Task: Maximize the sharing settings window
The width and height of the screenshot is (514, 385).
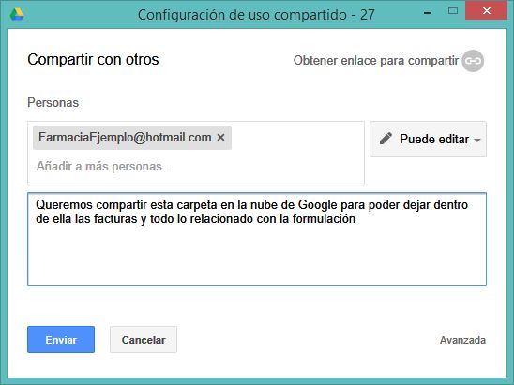Action: (x=453, y=11)
